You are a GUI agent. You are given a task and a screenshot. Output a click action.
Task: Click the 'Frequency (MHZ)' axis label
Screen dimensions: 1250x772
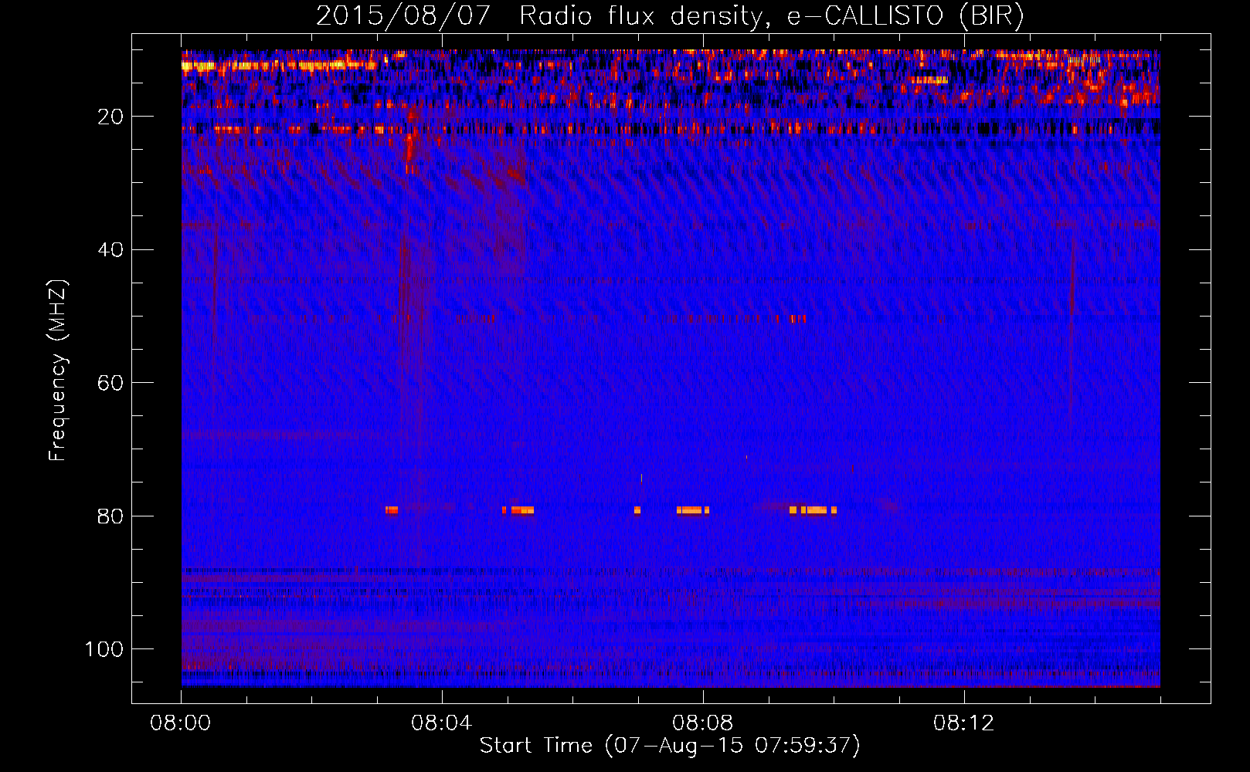pos(58,370)
